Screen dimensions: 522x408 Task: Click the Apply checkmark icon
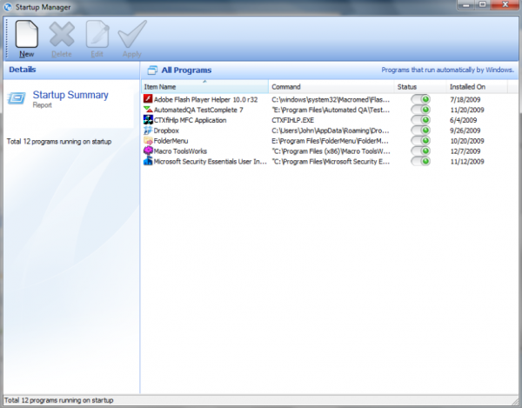(132, 34)
